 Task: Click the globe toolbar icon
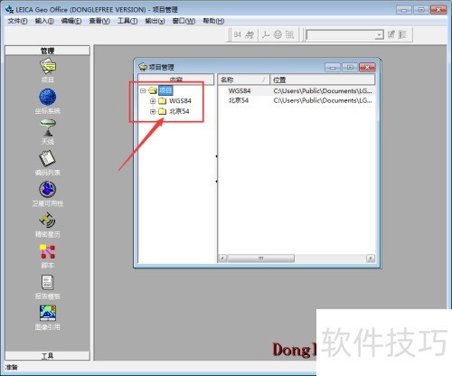click(x=278, y=34)
